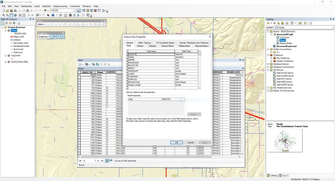335x181 pixels.
Task: Click the OK button in dialog
Action: point(176,143)
